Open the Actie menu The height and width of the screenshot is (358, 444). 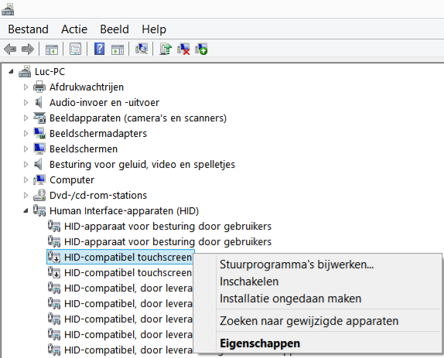(x=74, y=29)
